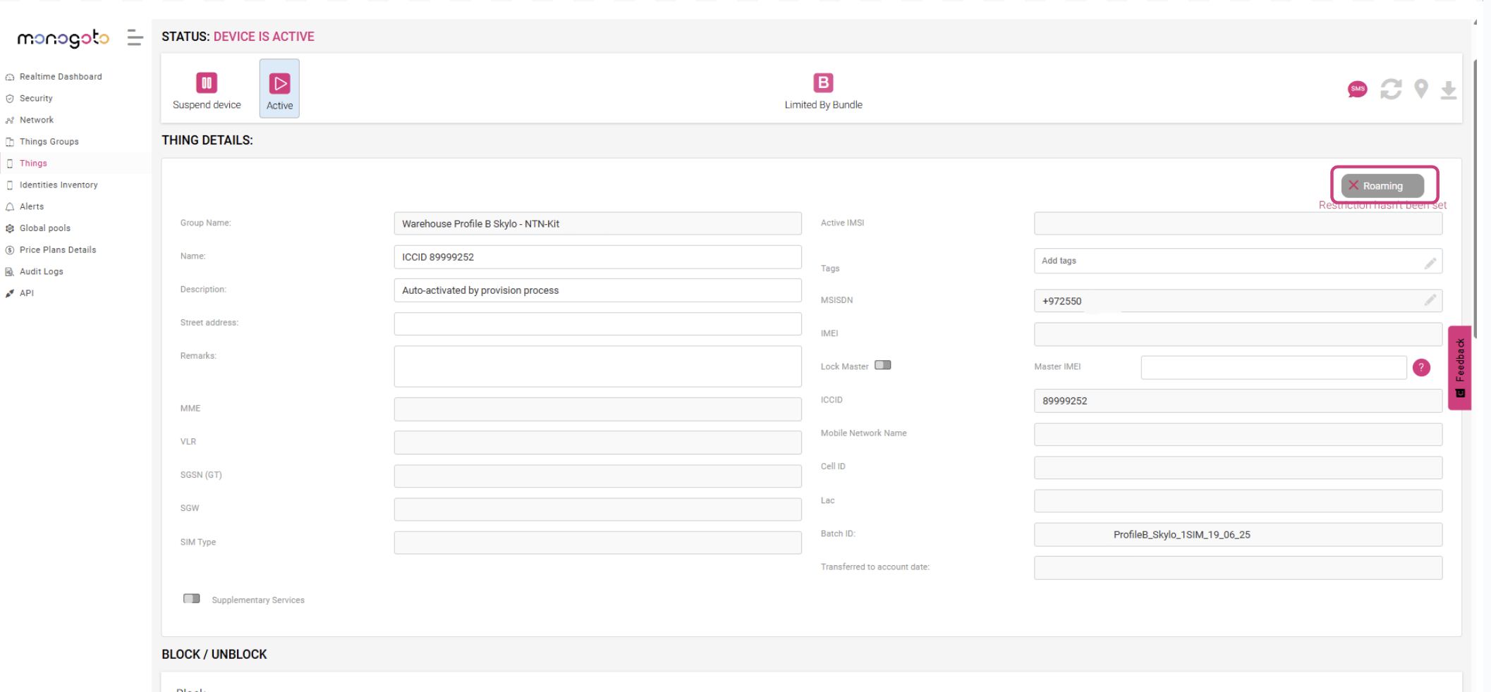The width and height of the screenshot is (1491, 692).
Task: Toggle the Roaming restriction button
Action: [x=1382, y=186]
